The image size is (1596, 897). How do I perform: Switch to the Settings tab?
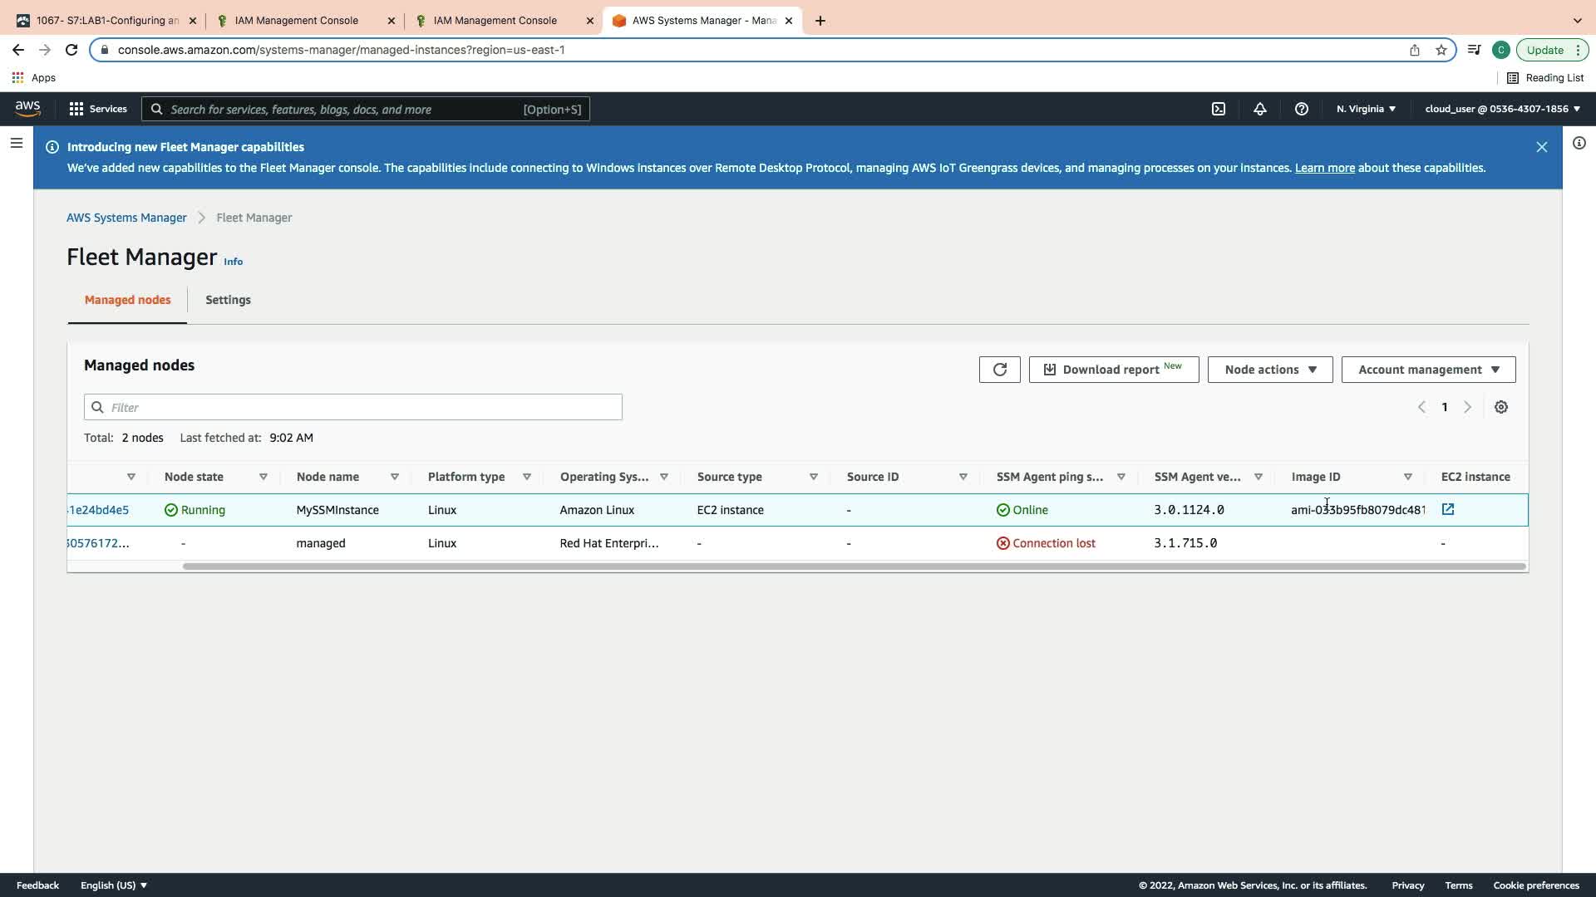[x=228, y=300]
